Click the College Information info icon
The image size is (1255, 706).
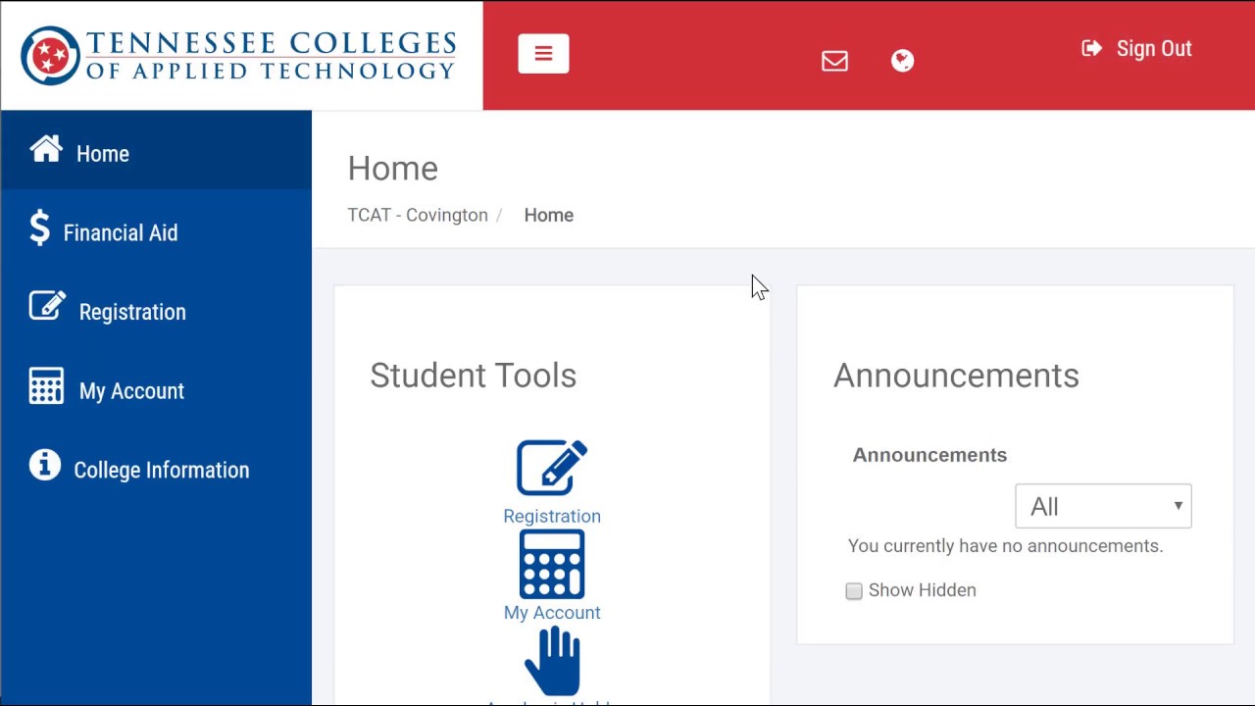45,465
